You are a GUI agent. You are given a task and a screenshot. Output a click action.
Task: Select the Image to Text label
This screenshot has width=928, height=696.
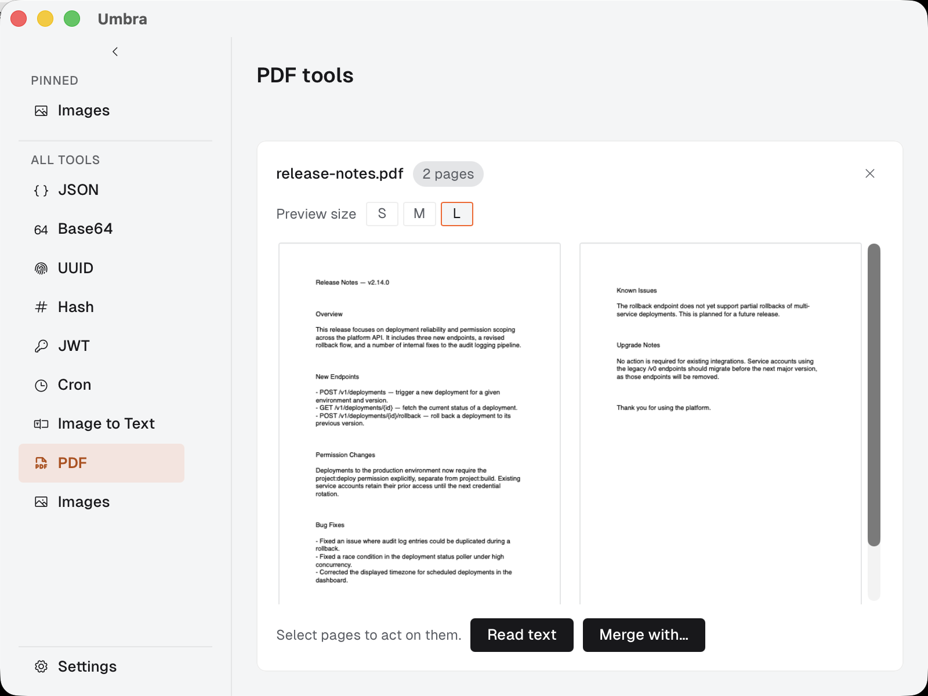(x=106, y=423)
